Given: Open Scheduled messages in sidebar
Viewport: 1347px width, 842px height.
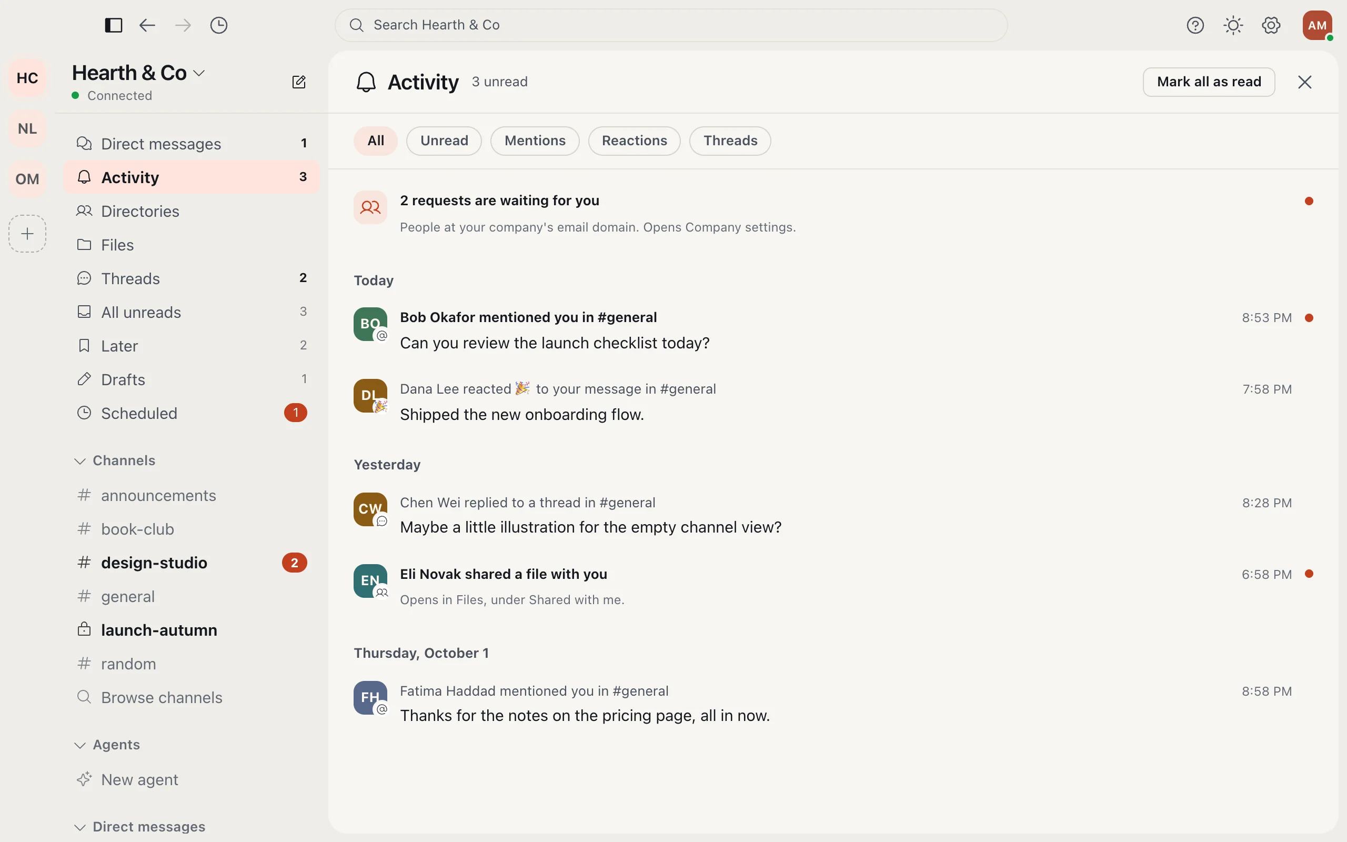Looking at the screenshot, I should pos(192,413).
